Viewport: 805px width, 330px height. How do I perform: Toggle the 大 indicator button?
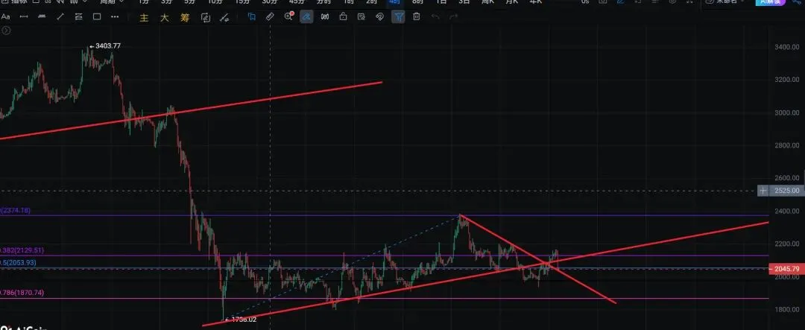[164, 17]
